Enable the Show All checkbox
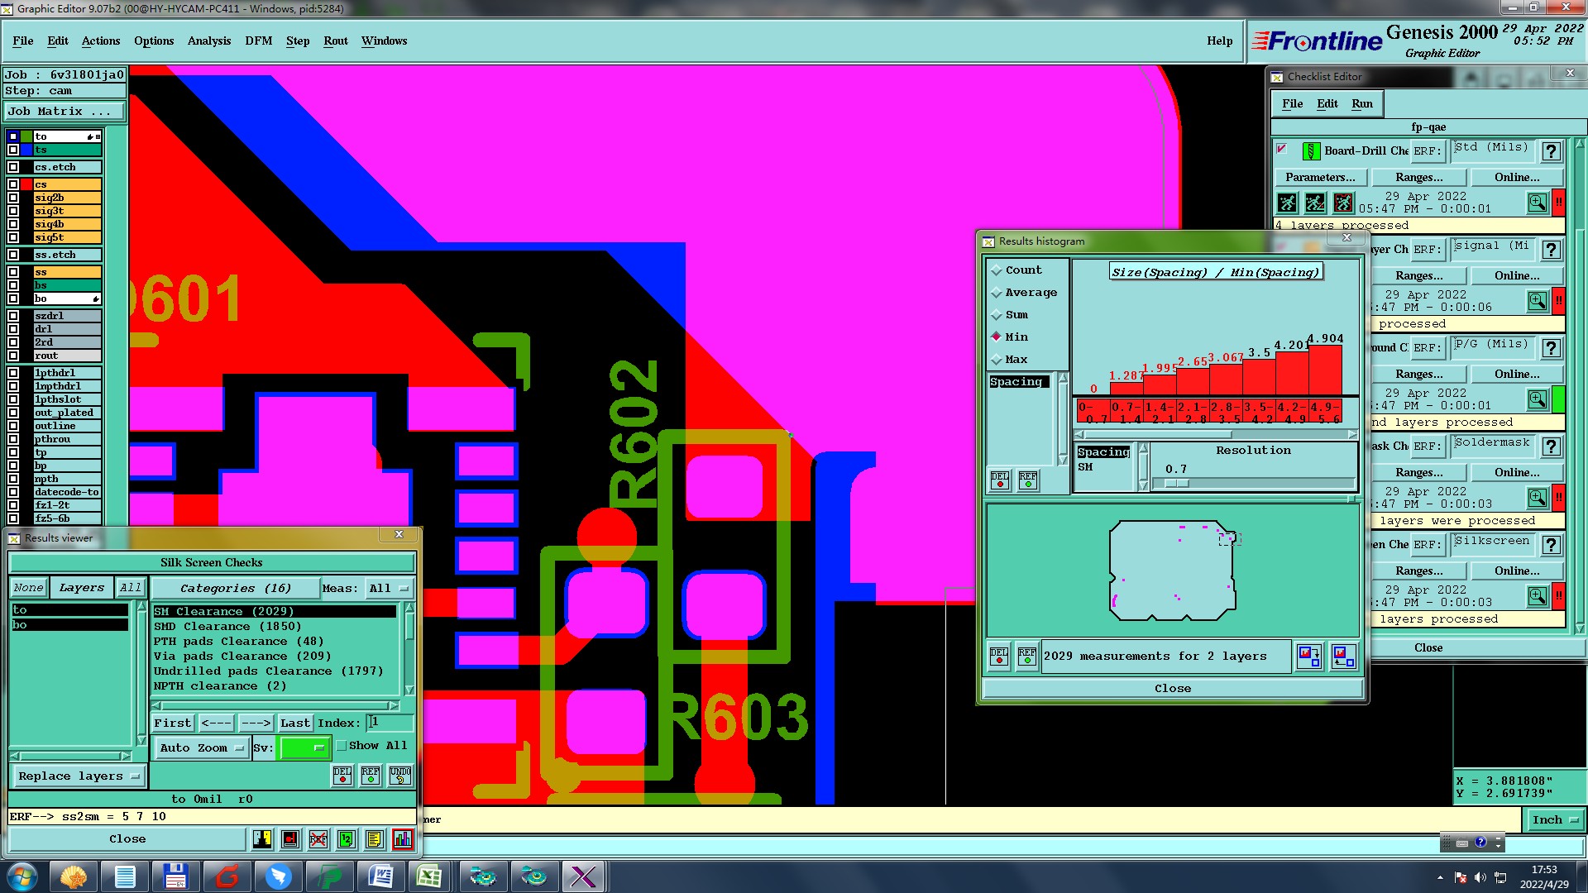The height and width of the screenshot is (893, 1588). point(342,746)
